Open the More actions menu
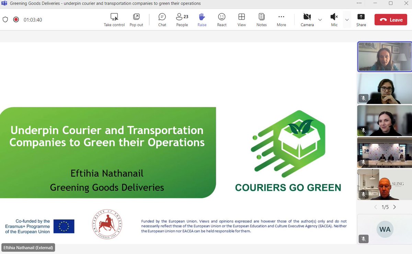The height and width of the screenshot is (254, 412). tap(282, 20)
